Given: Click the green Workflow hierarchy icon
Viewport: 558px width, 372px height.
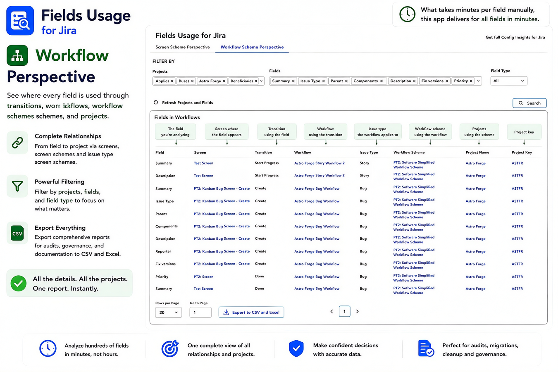Looking at the screenshot, I should pos(17,55).
